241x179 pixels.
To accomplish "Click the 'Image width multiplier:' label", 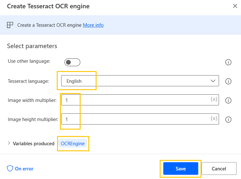I will pyautogui.click(x=32, y=100).
